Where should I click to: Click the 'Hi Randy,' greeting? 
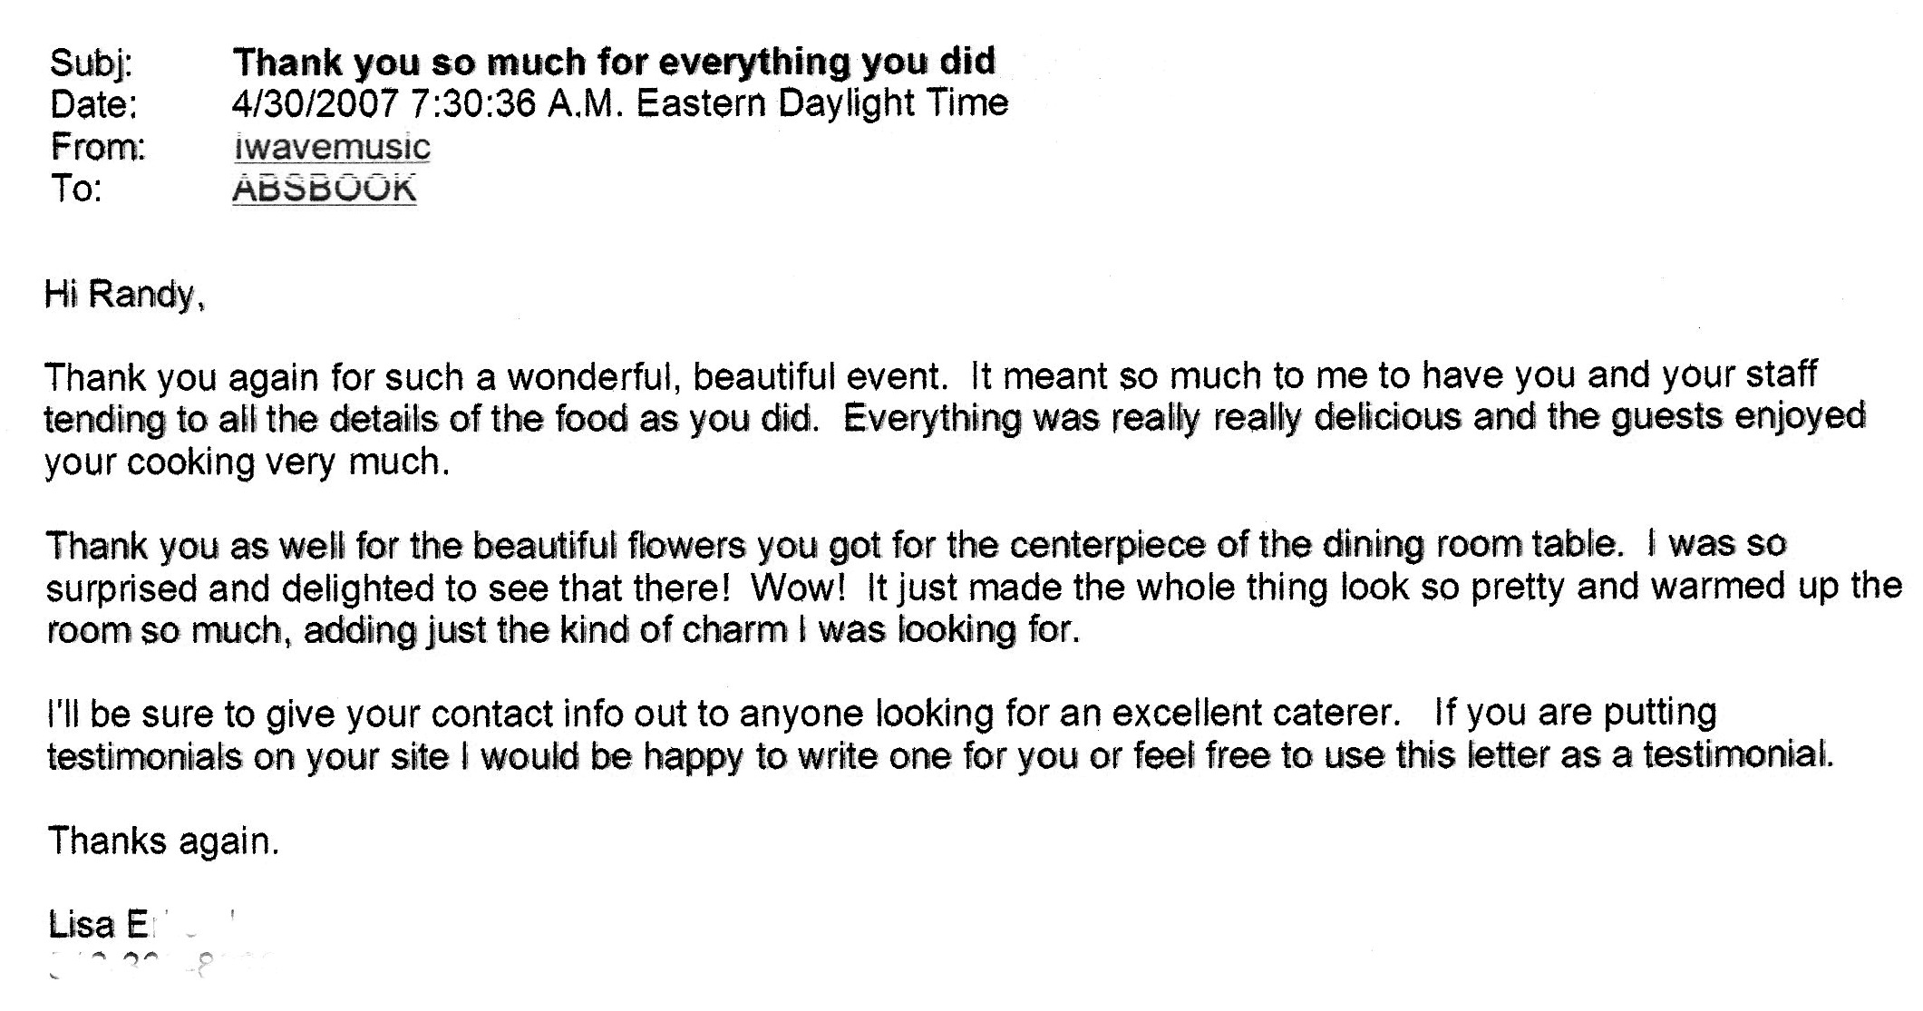(x=124, y=296)
